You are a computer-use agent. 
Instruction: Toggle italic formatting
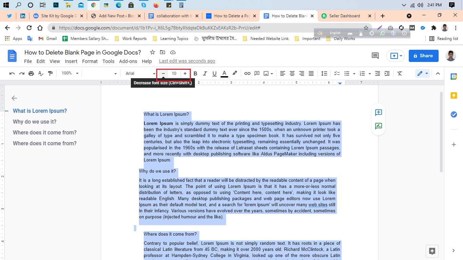pos(205,73)
